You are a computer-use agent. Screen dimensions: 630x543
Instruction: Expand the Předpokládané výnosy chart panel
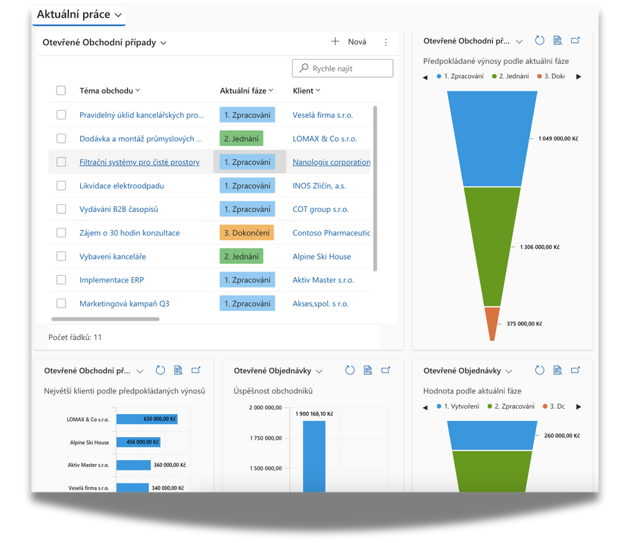point(575,41)
